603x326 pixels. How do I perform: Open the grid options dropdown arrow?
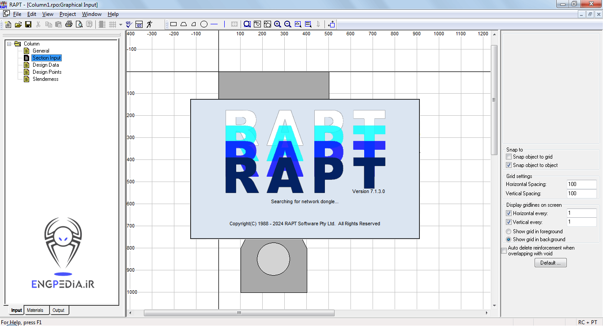click(121, 24)
